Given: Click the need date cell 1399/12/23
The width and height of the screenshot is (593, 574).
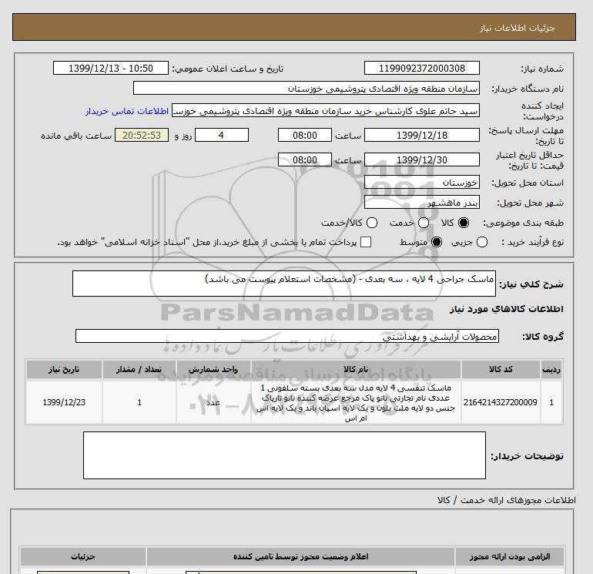Looking at the screenshot, I should click(64, 402).
